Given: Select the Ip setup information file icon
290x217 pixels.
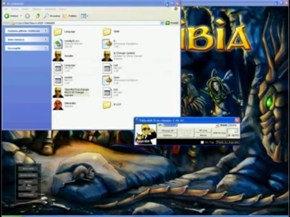Looking at the screenshot, I should 107,44.
